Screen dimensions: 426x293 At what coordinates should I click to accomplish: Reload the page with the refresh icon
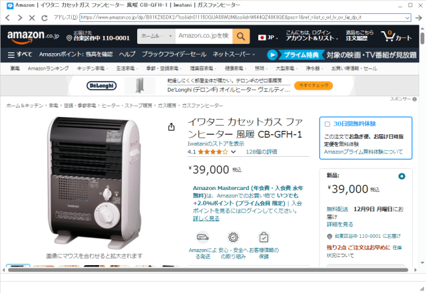click(x=45, y=18)
